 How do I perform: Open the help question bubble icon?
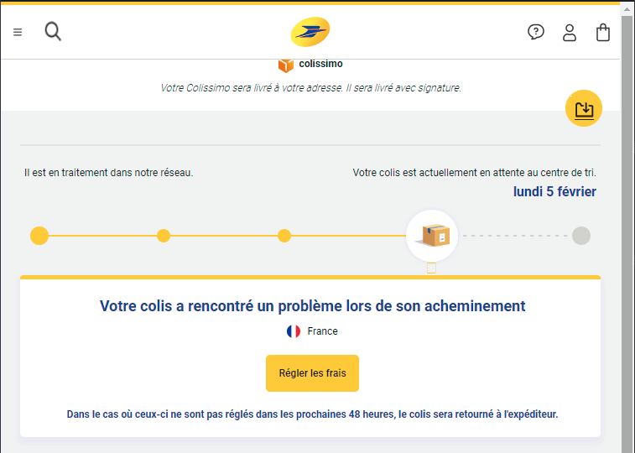(x=536, y=32)
